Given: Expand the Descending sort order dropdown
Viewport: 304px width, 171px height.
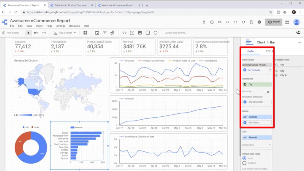Looking at the screenshot, I should pyautogui.click(x=257, y=145).
